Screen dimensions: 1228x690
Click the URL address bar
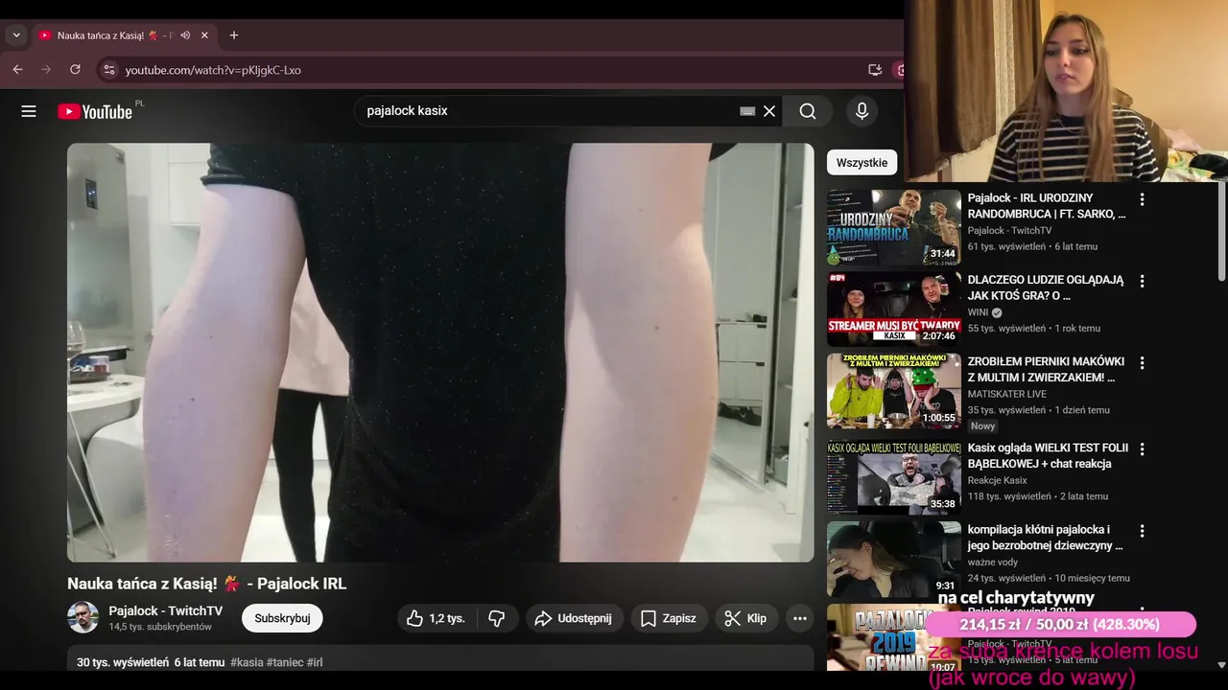click(x=480, y=70)
